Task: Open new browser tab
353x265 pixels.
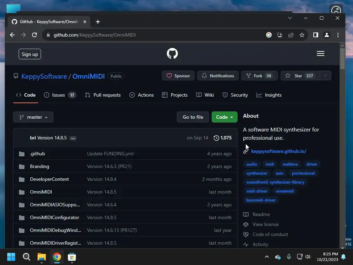Action: pos(98,22)
